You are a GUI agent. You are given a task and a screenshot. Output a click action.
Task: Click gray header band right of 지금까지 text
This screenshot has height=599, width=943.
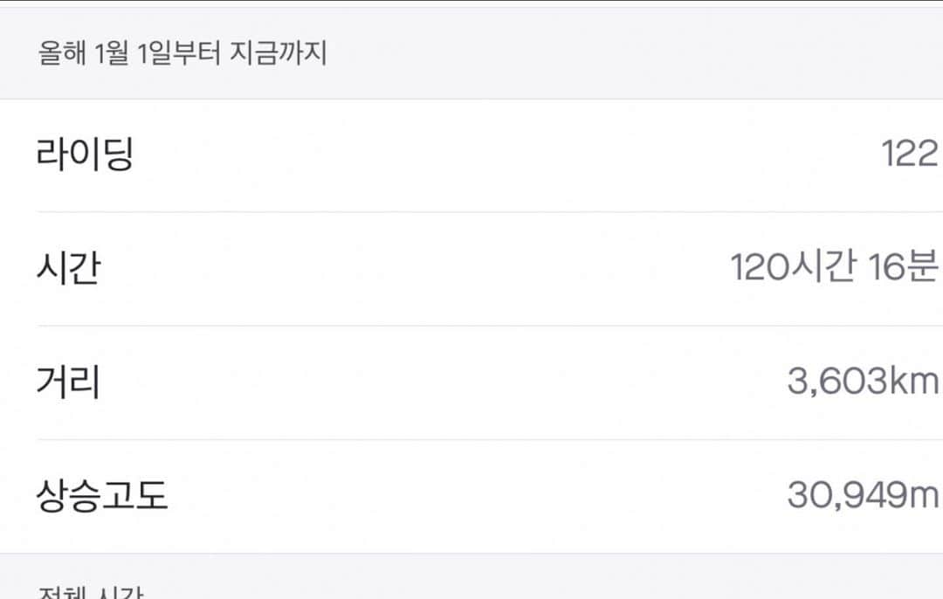631,53
